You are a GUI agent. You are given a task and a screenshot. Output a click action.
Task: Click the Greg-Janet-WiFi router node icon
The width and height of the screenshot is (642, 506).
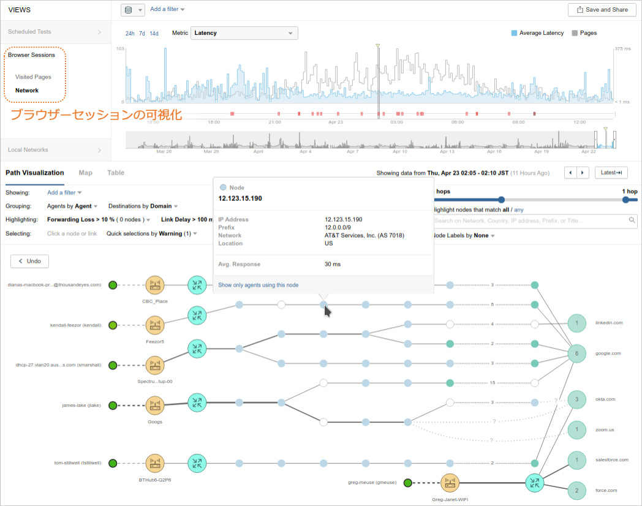(x=450, y=483)
